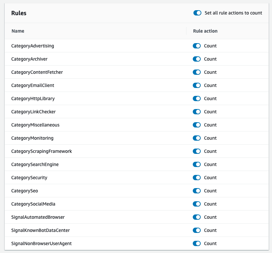Disable Count for CategoryMiscellaneous rule

197,125
